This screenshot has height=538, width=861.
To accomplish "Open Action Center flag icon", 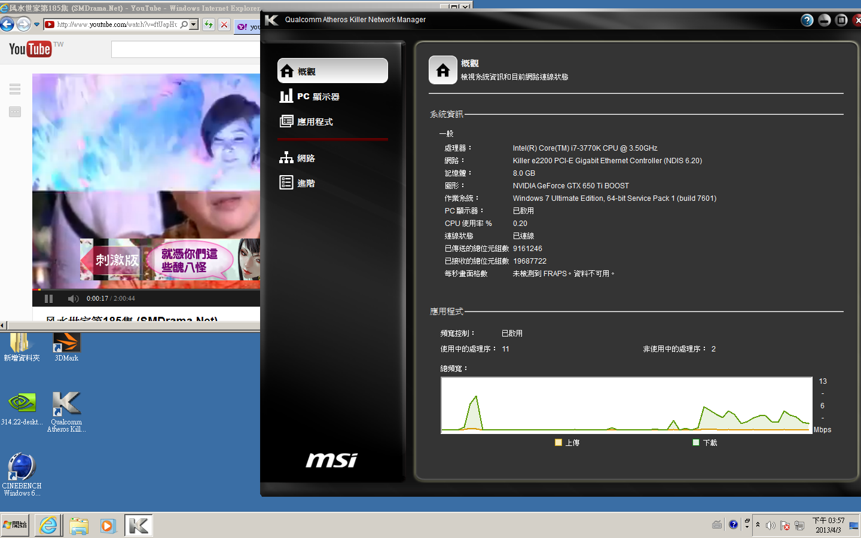I will pos(785,525).
